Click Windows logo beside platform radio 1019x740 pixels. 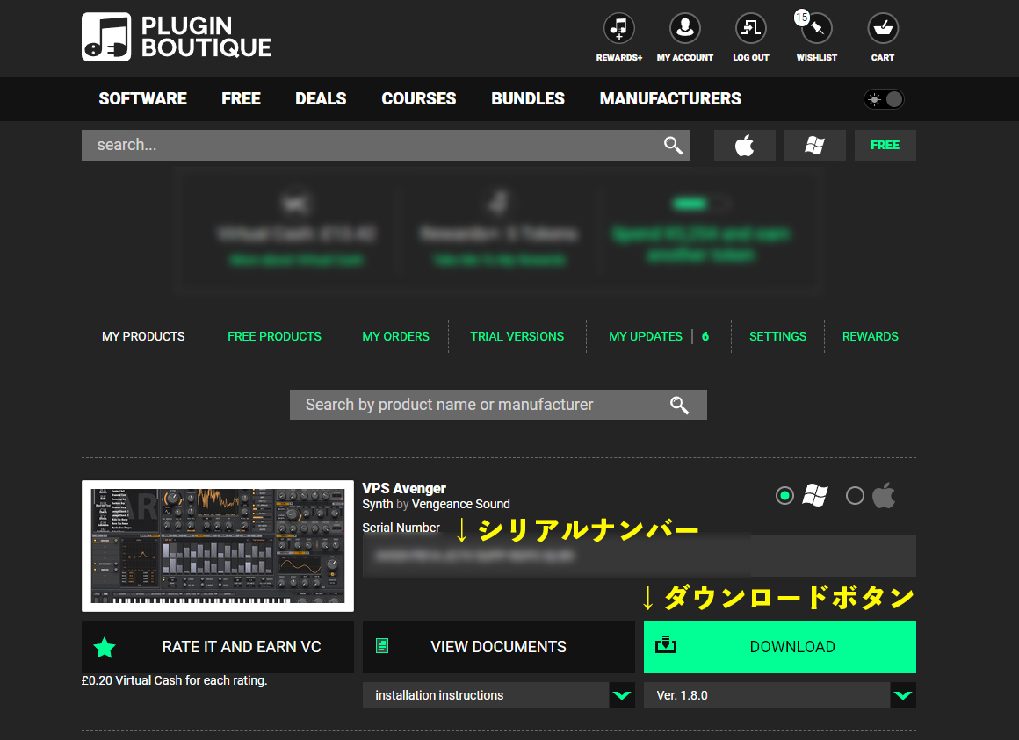tap(815, 496)
